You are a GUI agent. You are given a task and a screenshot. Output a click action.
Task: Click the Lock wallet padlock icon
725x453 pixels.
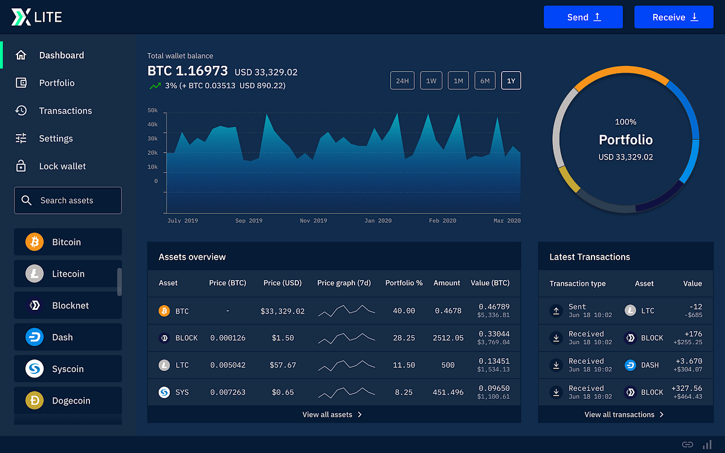[21, 166]
